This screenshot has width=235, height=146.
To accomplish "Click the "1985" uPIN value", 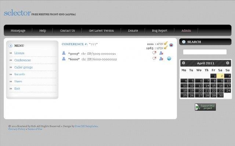I will (x=150, y=48).
